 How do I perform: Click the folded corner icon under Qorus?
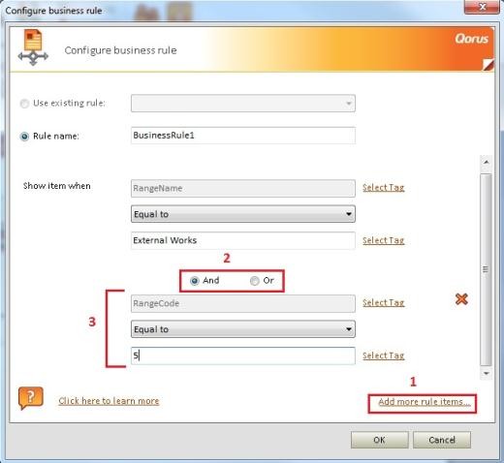(488, 65)
